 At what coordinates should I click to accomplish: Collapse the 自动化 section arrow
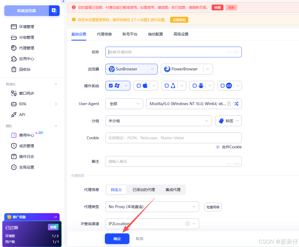point(56,84)
